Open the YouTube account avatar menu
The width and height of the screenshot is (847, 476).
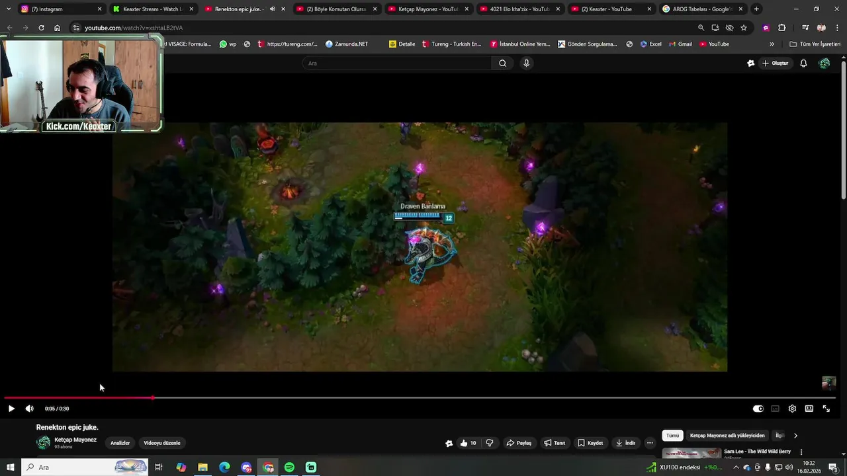(x=824, y=63)
